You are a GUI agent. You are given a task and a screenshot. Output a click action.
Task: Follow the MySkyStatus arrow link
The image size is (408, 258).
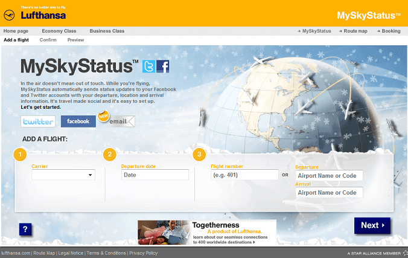(x=314, y=31)
